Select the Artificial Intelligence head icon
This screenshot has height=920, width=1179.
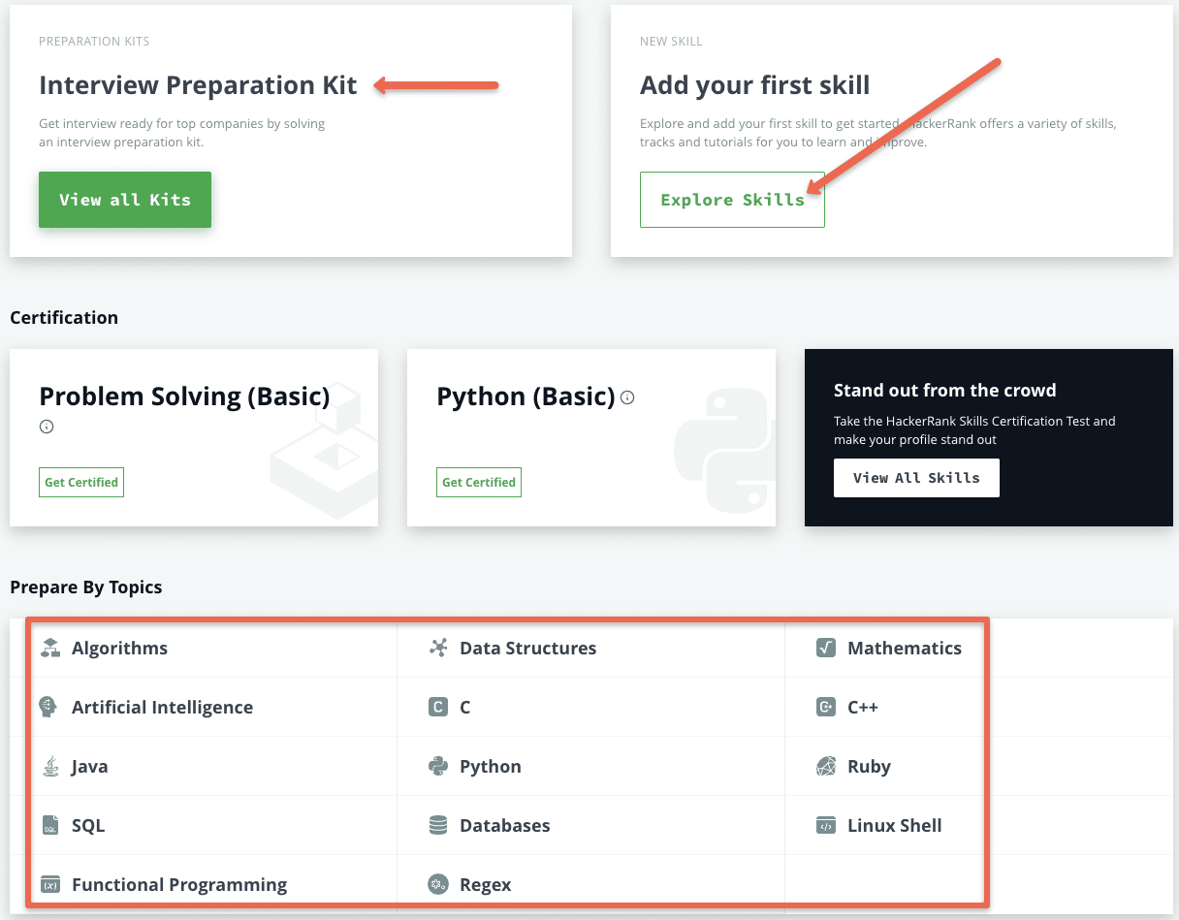48,707
